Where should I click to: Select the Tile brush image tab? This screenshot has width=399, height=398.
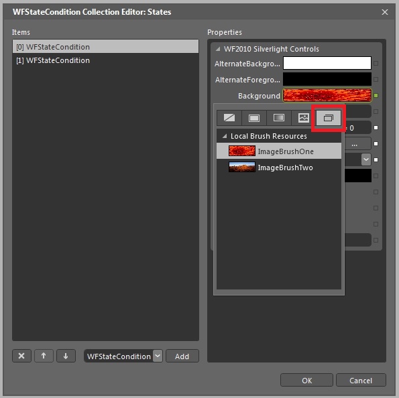tap(304, 118)
